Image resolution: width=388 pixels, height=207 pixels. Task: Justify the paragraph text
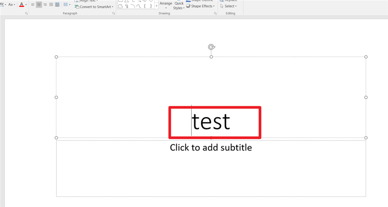(x=51, y=5)
